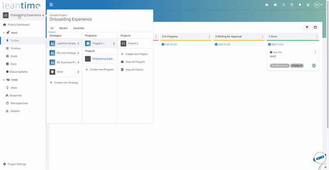The width and height of the screenshot is (329, 170).
Task: Expand the Program 1 submenu arrow
Action: coord(114,43)
